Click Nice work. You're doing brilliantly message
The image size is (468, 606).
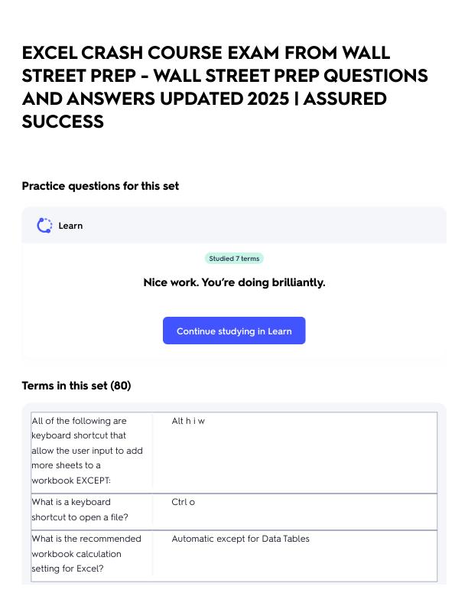coord(234,282)
